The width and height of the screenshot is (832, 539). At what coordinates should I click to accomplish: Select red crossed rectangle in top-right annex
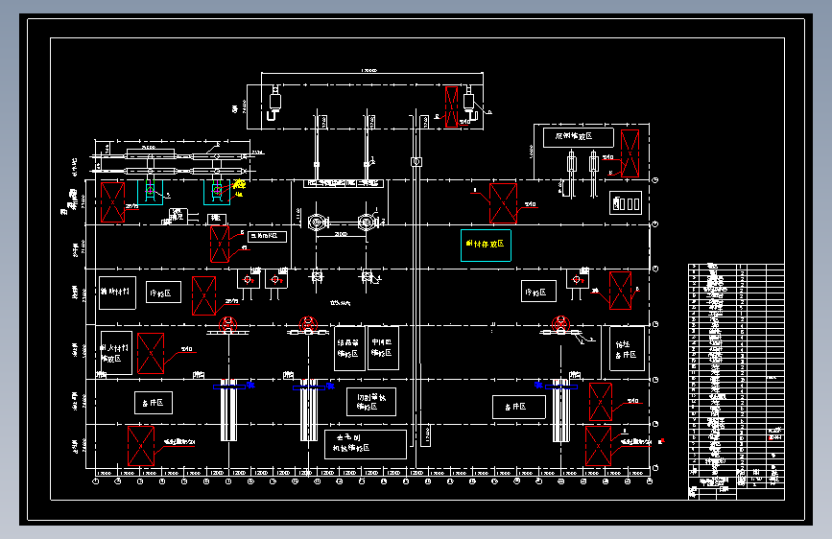point(630,153)
